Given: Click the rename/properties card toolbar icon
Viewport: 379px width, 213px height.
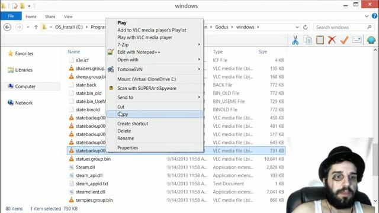Looking at the screenshot, I should pos(356,40).
